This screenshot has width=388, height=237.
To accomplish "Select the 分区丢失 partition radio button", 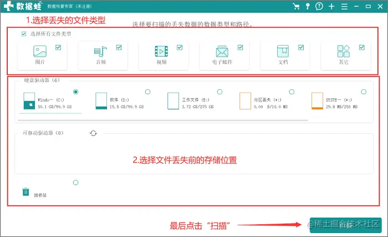I will [292, 92].
